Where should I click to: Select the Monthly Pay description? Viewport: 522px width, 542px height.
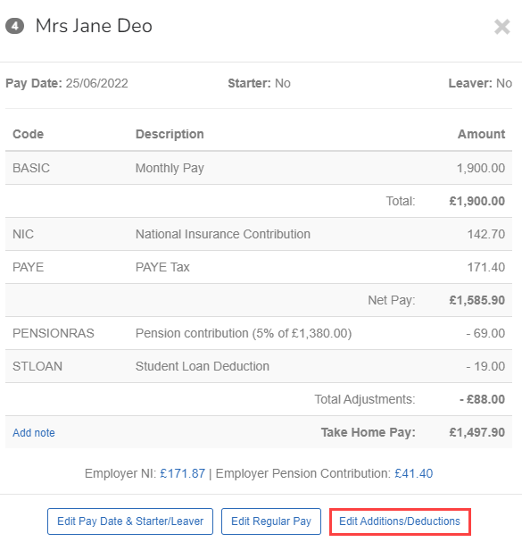170,168
